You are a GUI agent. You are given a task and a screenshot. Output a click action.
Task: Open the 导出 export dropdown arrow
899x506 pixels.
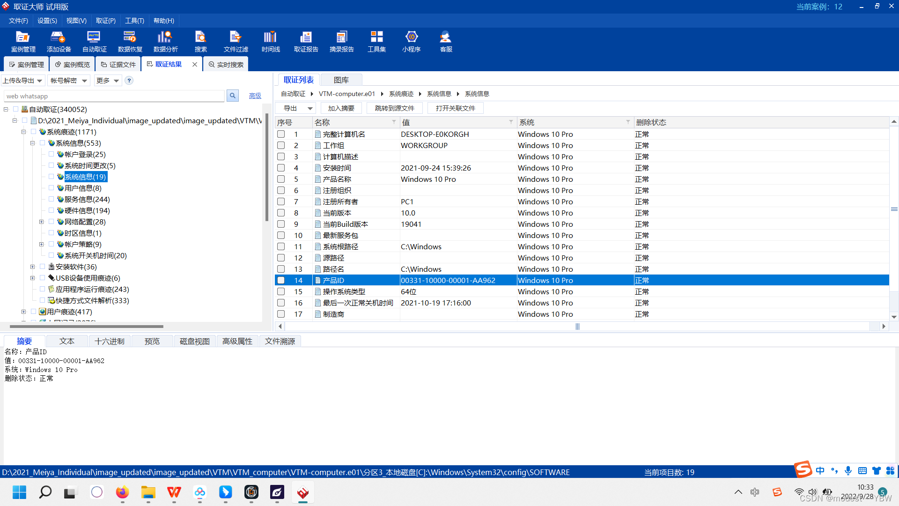click(x=310, y=108)
